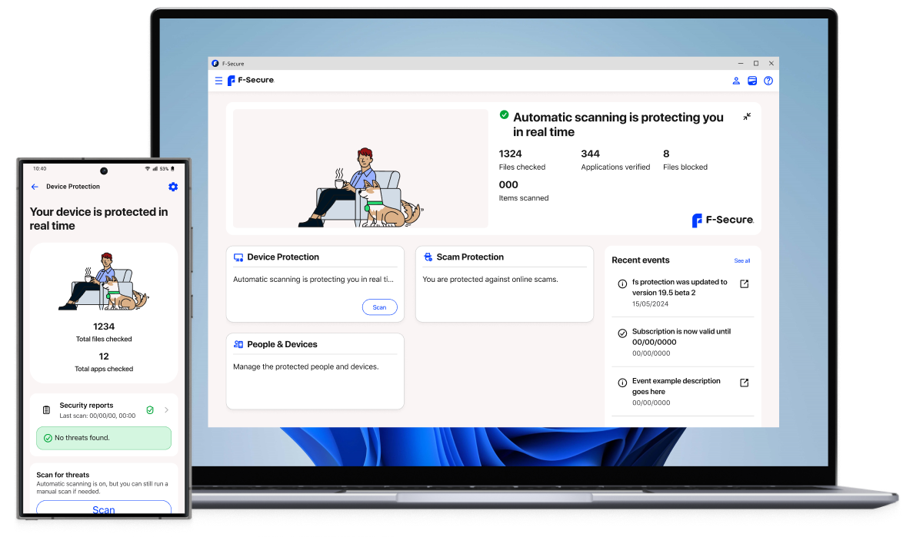Click the fs protection was updated event text
Image resolution: width=923 pixels, height=537 pixels.
[x=680, y=287]
